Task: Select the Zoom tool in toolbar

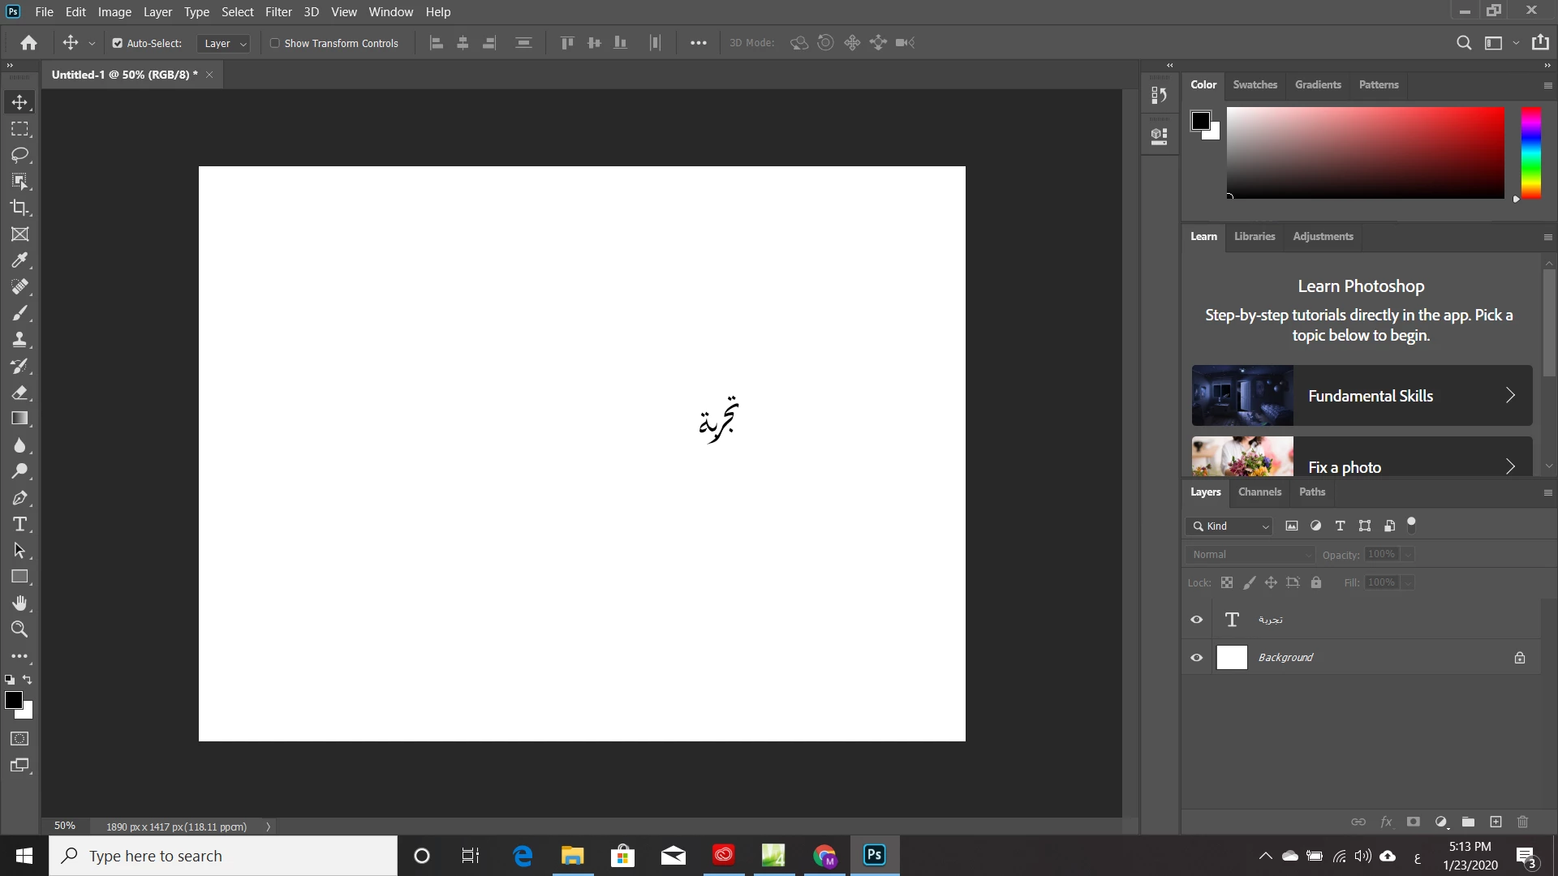Action: pyautogui.click(x=19, y=629)
